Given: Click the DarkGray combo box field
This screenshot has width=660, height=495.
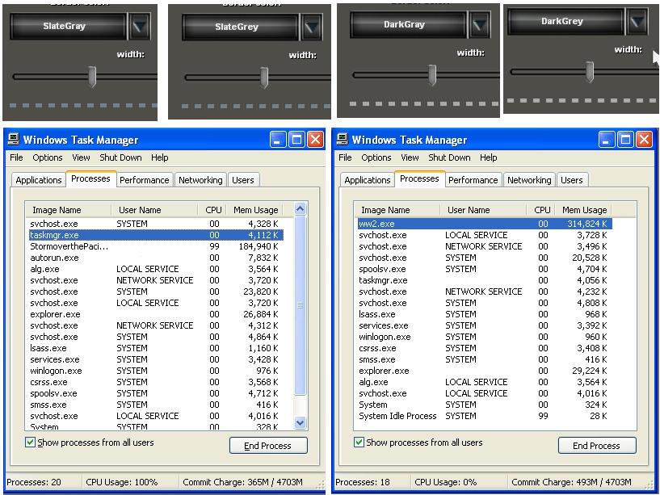Looking at the screenshot, I should 408,25.
